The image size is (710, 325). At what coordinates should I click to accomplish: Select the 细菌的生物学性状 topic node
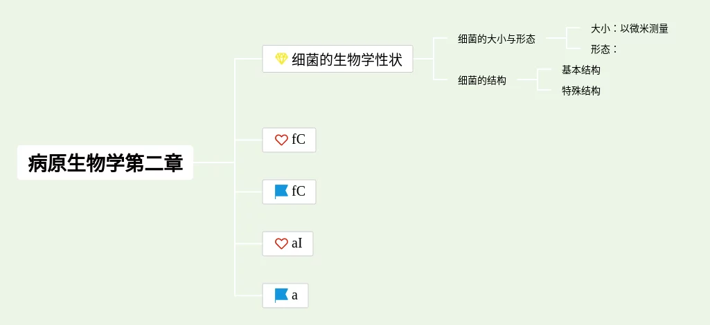tap(337, 59)
